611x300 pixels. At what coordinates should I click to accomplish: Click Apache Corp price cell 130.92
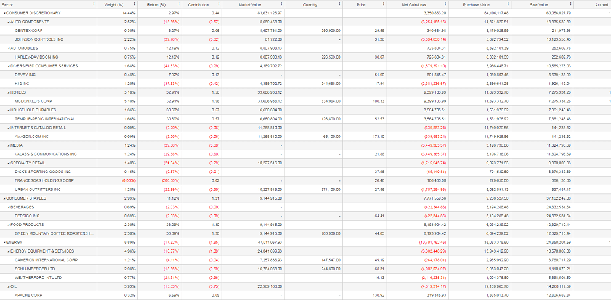[365, 296]
